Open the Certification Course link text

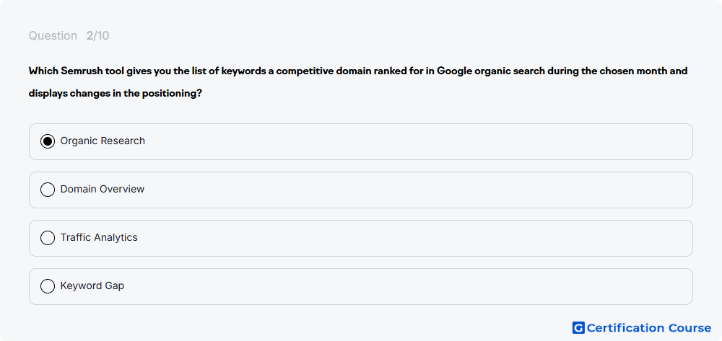(649, 328)
